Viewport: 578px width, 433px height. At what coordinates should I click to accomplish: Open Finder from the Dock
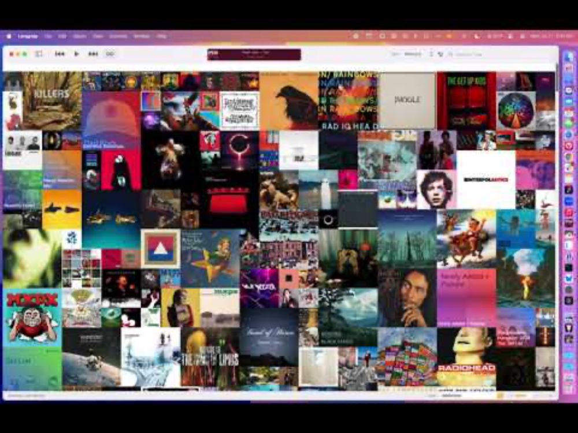(x=569, y=57)
